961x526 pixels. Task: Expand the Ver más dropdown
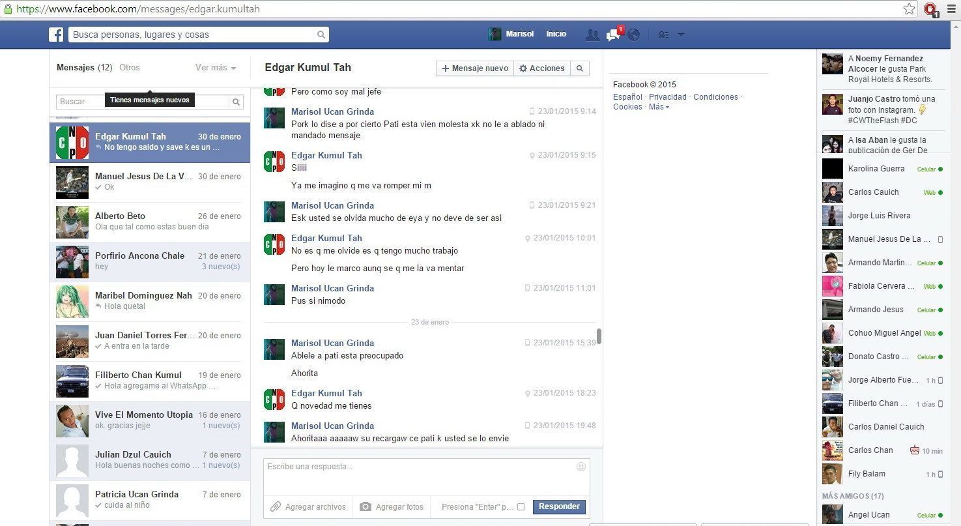(x=216, y=68)
